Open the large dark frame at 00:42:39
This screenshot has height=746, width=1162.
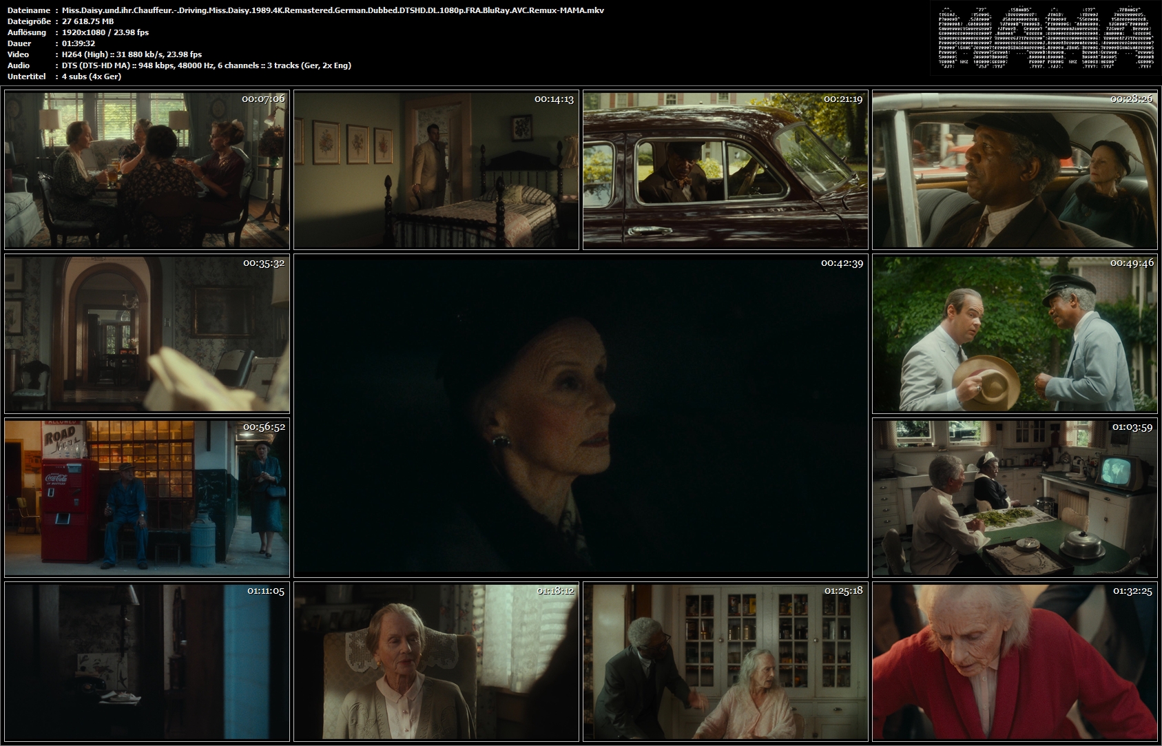pos(581,415)
